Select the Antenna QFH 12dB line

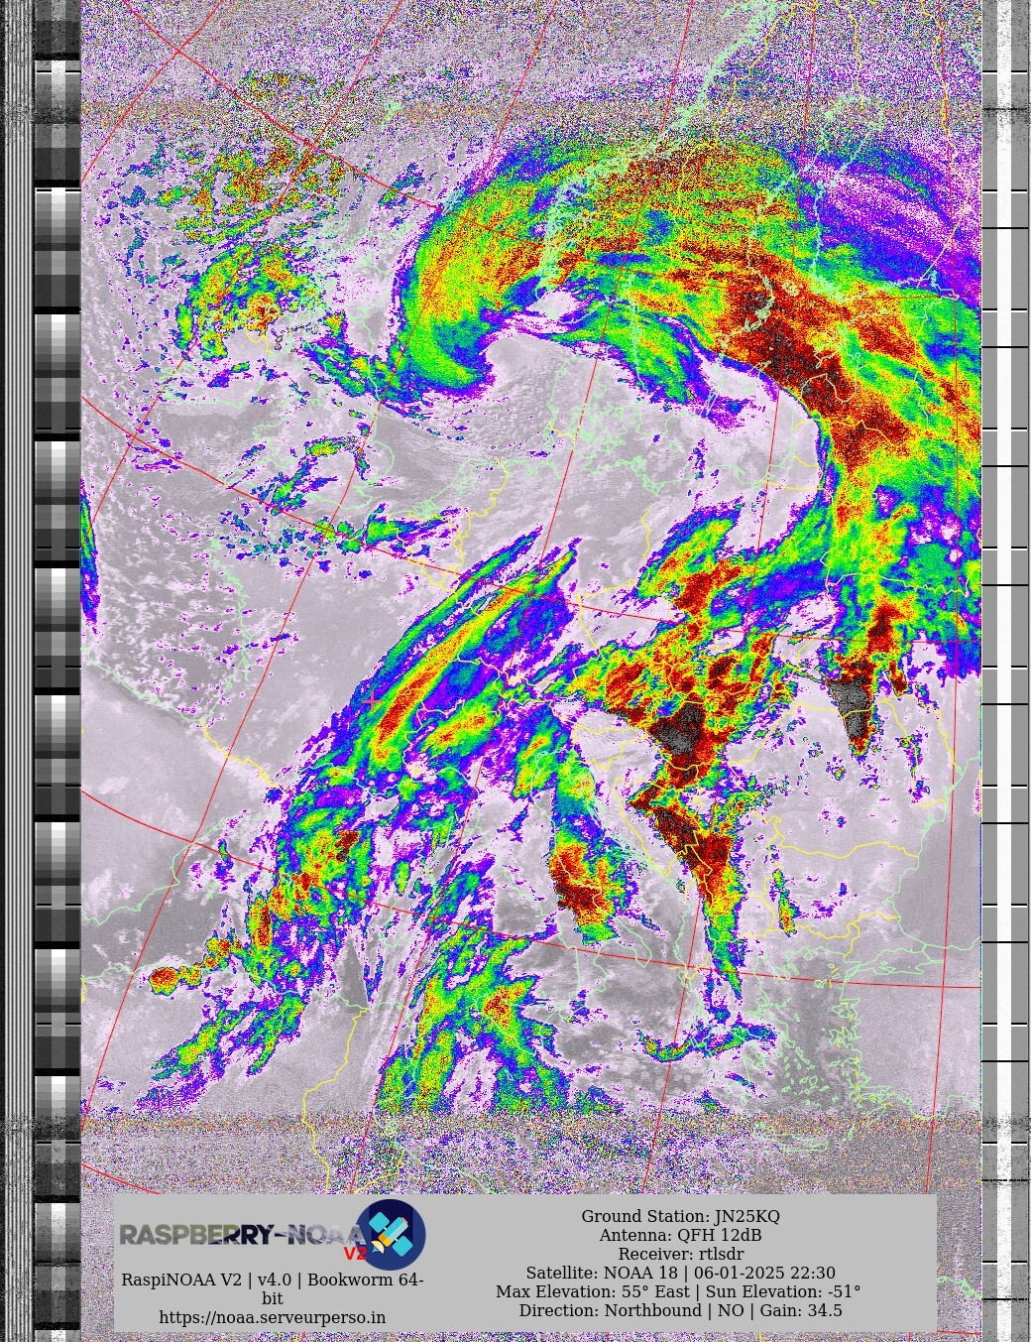tap(680, 1235)
